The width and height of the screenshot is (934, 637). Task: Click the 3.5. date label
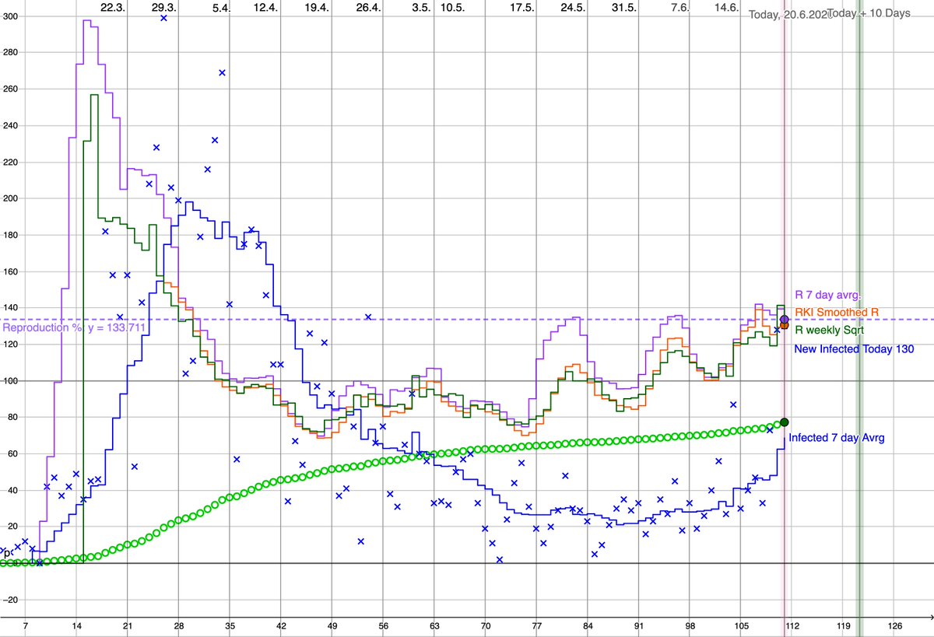420,7
